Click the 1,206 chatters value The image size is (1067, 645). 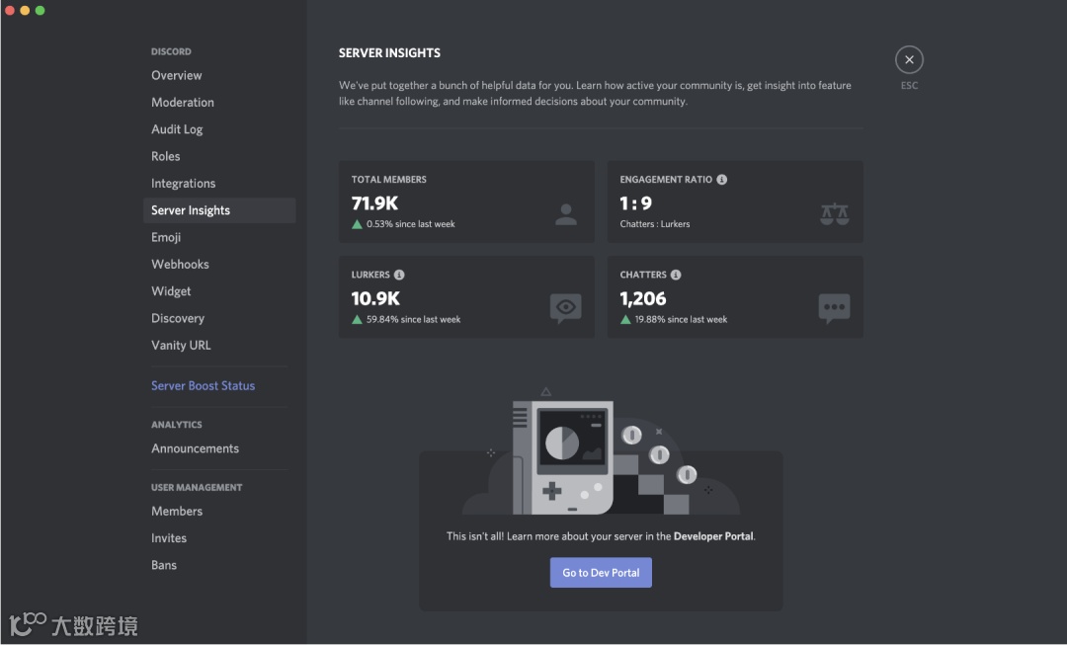[643, 298]
